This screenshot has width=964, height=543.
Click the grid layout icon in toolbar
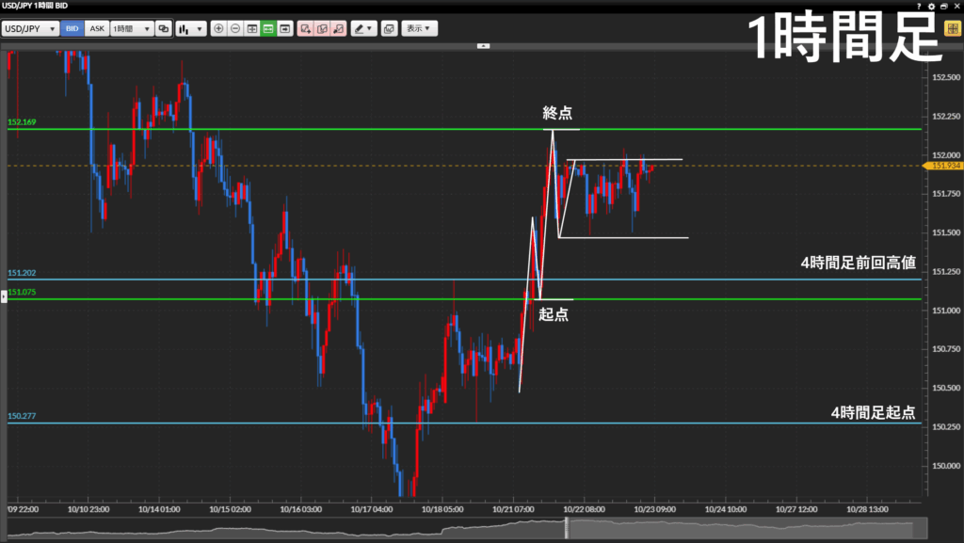click(x=251, y=28)
